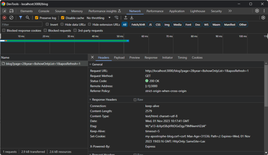Image resolution: width=268 pixels, height=155 pixels.
Task: Toggle the device toolbar icon
Action: pos(11,11)
